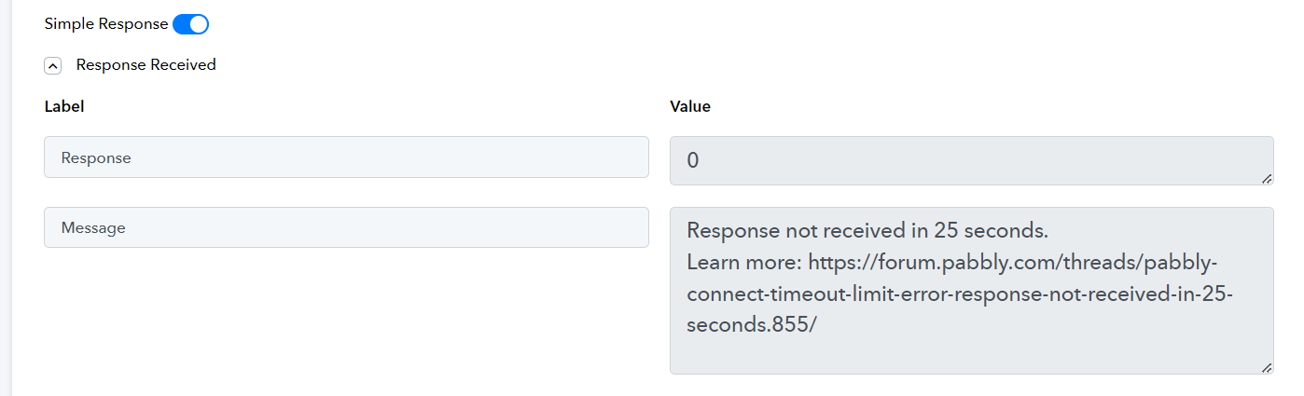This screenshot has height=396, width=1304.
Task: Click the digit 0 in Value field
Action: (x=693, y=160)
